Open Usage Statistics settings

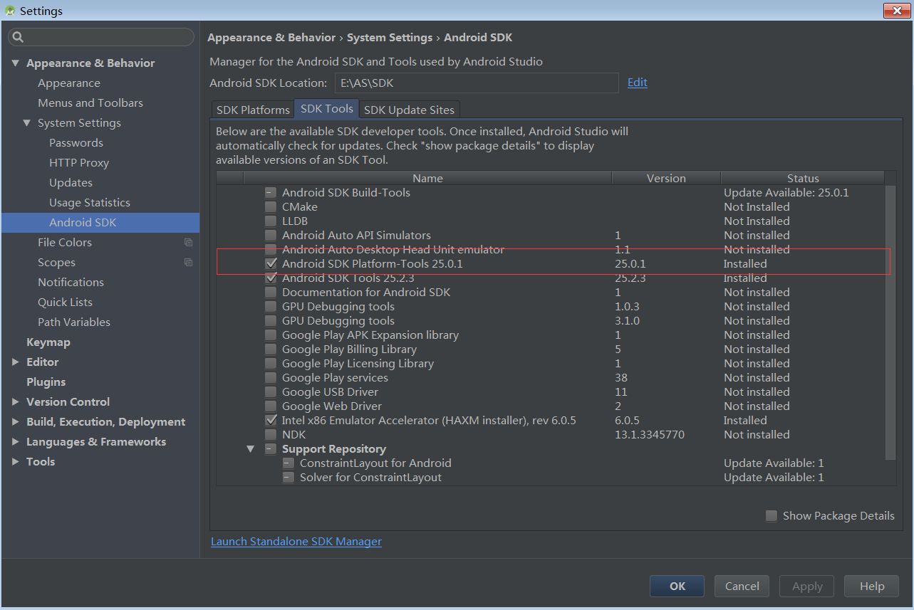pyautogui.click(x=90, y=203)
